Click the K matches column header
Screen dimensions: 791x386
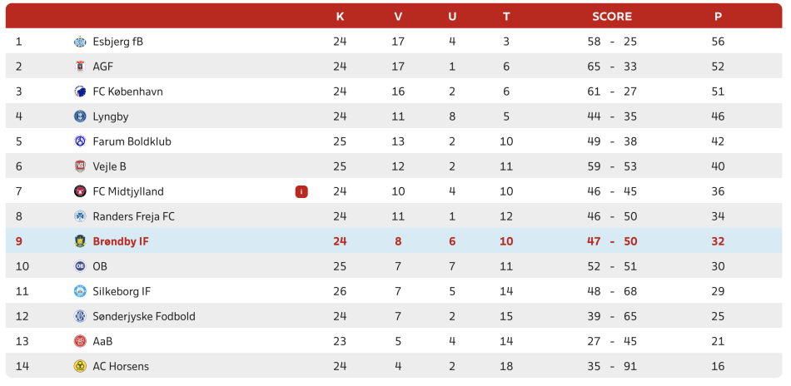[x=340, y=17]
